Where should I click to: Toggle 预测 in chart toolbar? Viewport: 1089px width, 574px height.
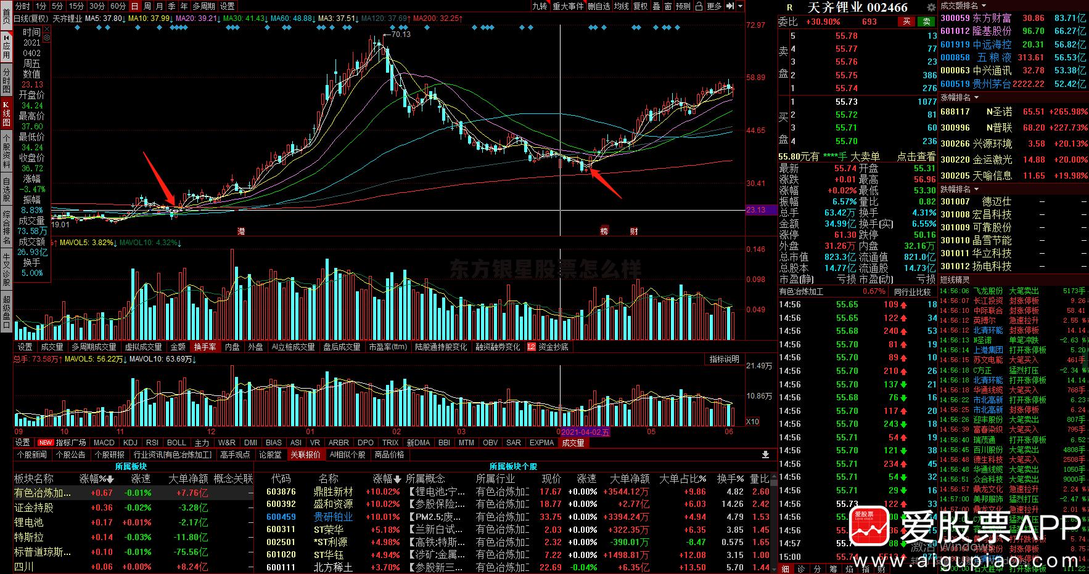(683, 6)
